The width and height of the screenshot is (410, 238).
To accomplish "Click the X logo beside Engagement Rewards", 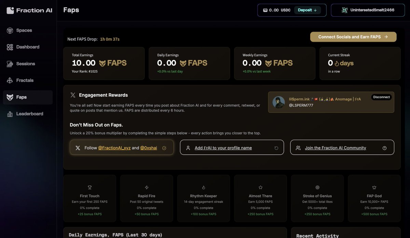I will tap(73, 95).
